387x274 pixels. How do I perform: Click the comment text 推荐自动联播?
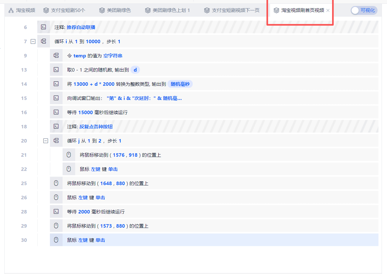pyautogui.click(x=81, y=27)
